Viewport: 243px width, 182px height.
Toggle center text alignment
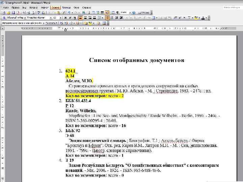pyautogui.click(x=85, y=18)
